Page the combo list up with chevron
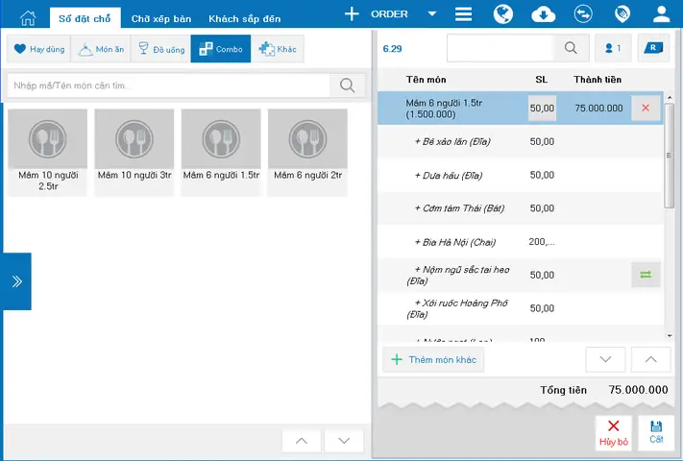 tap(302, 441)
